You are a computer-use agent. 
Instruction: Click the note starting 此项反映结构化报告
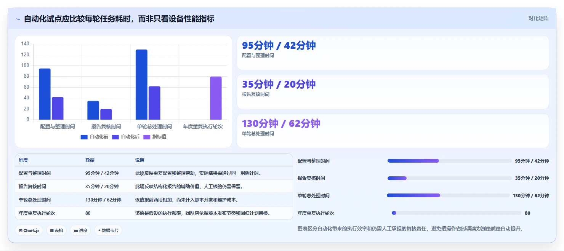(x=189, y=187)
